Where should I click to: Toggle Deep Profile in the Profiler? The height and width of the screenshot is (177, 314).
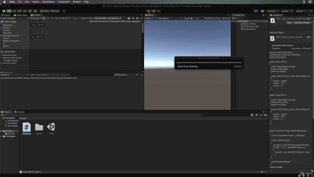(x=100, y=18)
